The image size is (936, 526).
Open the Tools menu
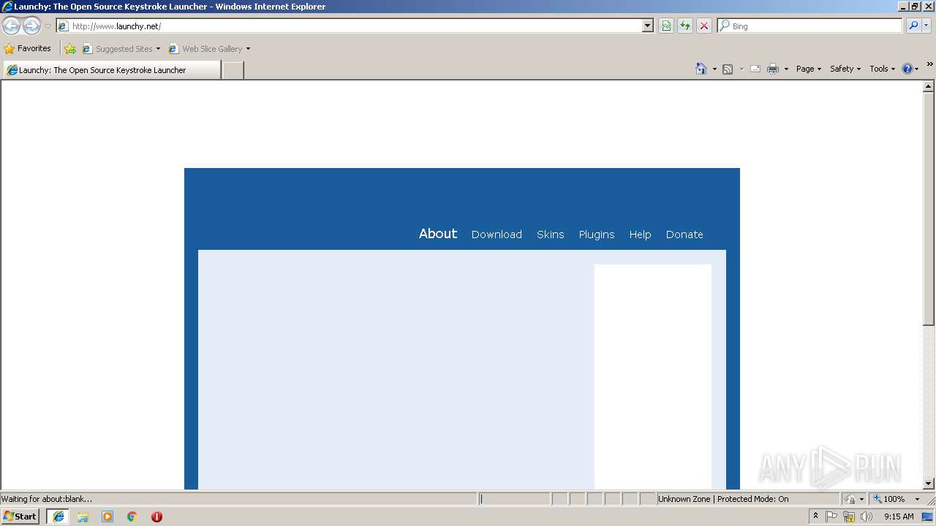[x=882, y=69]
